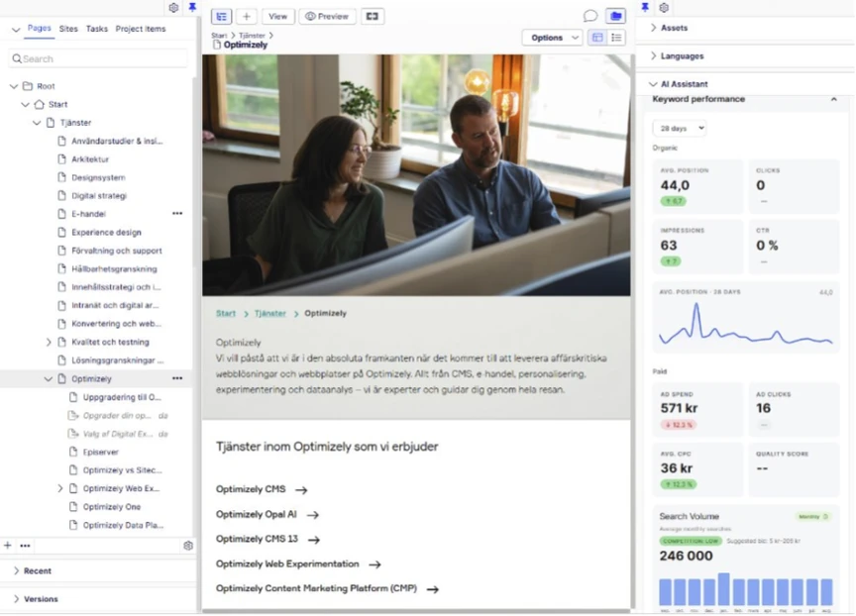This screenshot has height=616, width=856.
Task: Switch to on-page editing view
Action: click(x=597, y=37)
